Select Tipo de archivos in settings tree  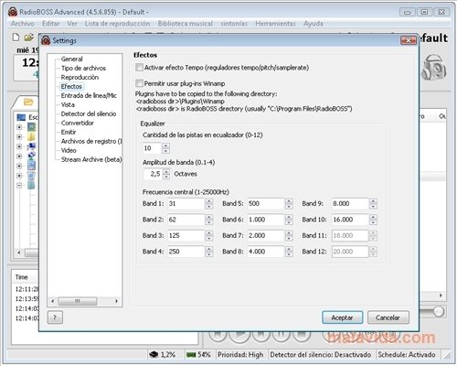[83, 68]
